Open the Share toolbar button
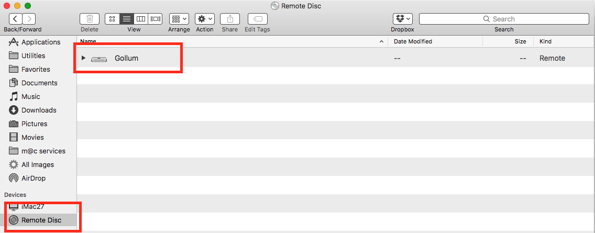595x233 pixels. tap(230, 19)
